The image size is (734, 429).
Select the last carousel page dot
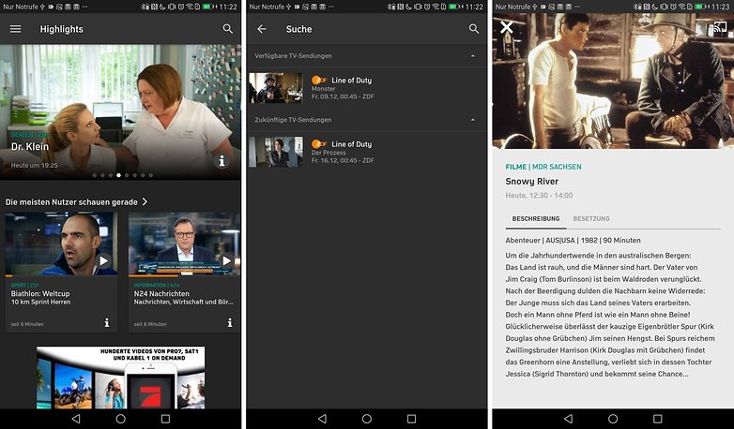point(151,175)
